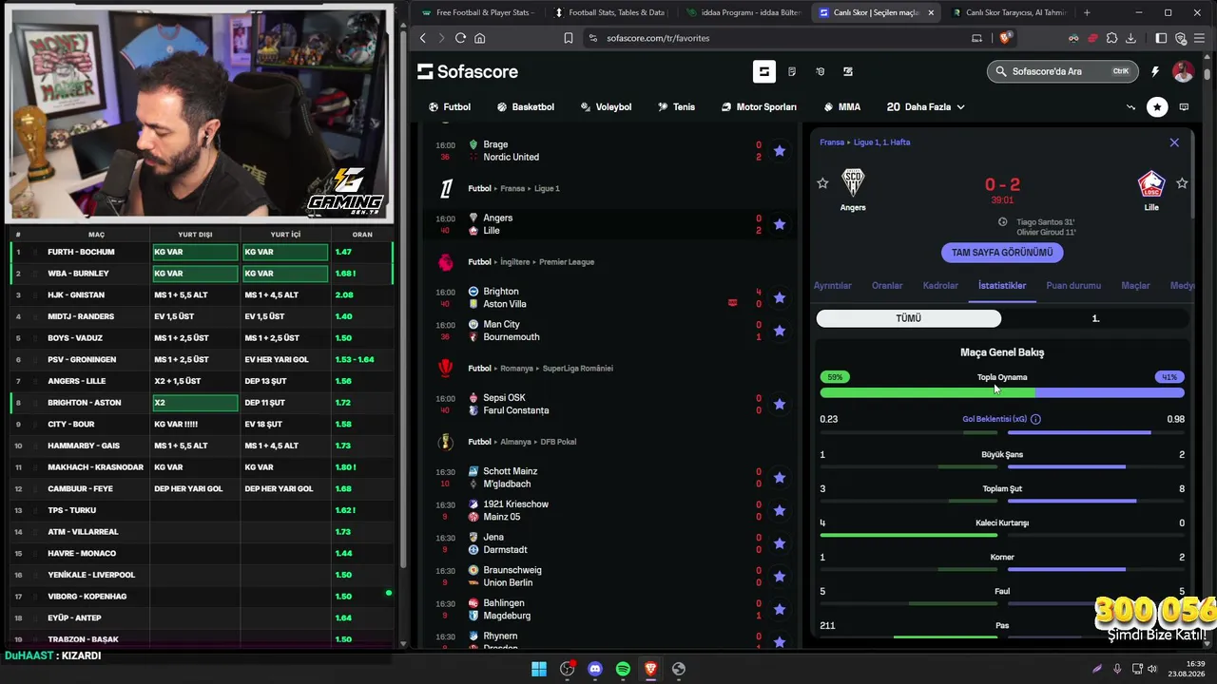Open the Fransa breadcrumb link
The image size is (1217, 684).
click(832, 142)
